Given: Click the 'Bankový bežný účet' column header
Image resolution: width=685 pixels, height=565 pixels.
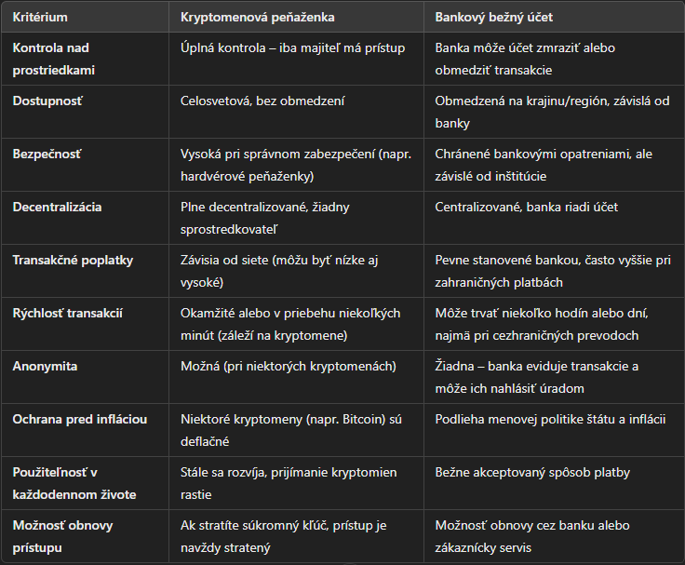Looking at the screenshot, I should 493,18.
